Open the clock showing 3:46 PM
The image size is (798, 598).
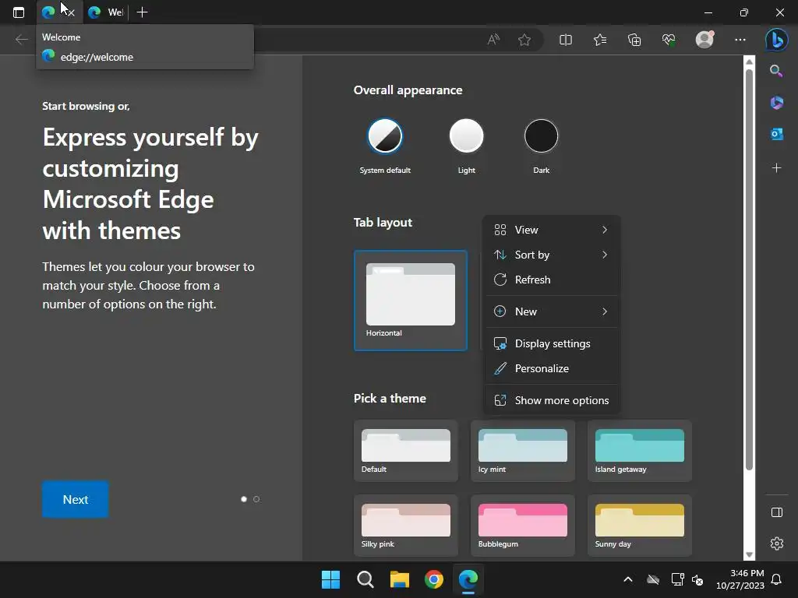[x=740, y=579]
